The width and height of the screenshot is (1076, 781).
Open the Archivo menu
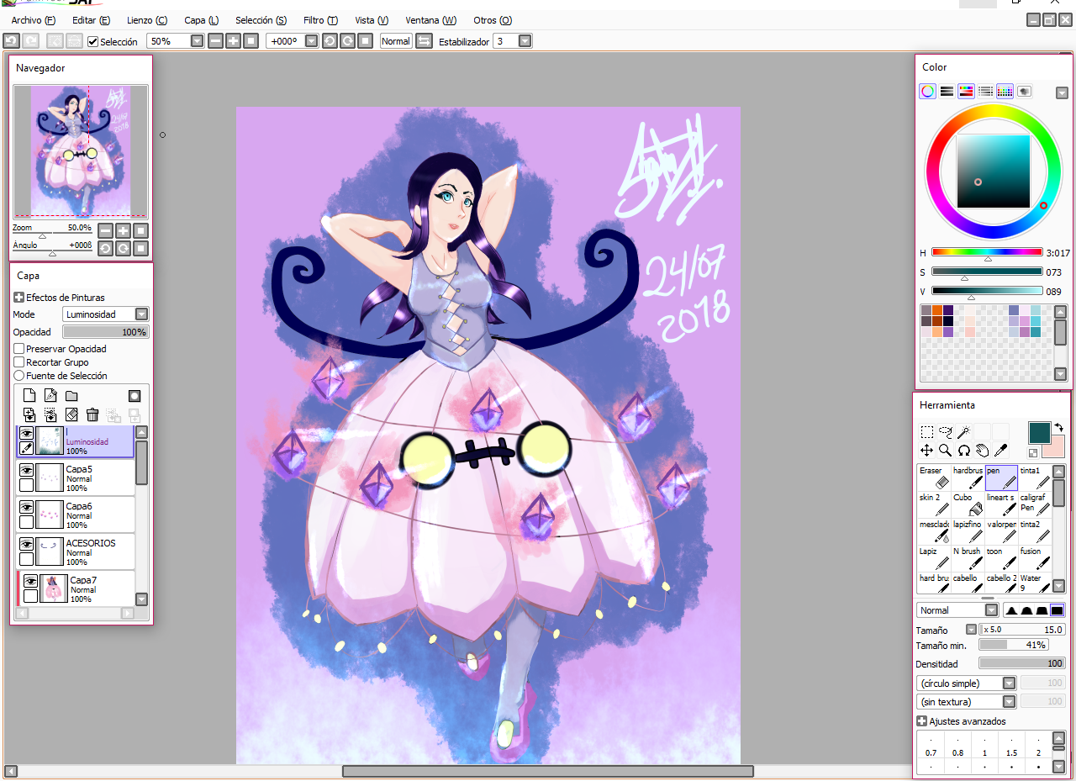click(x=33, y=20)
